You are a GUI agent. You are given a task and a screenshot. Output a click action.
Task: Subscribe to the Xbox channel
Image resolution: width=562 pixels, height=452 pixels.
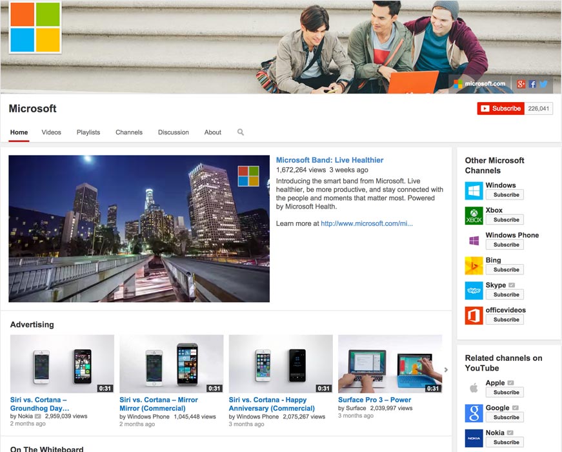coord(505,220)
